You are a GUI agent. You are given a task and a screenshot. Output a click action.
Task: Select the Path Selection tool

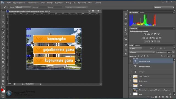coord(3,73)
